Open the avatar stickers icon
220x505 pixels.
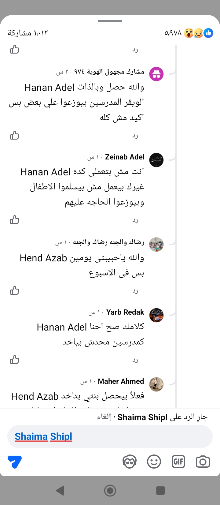[x=129, y=462]
